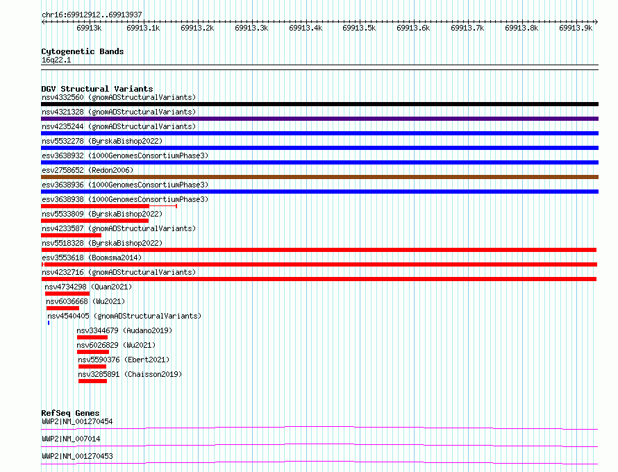Click the tiny blue mark under nsv4540405

point(49,323)
